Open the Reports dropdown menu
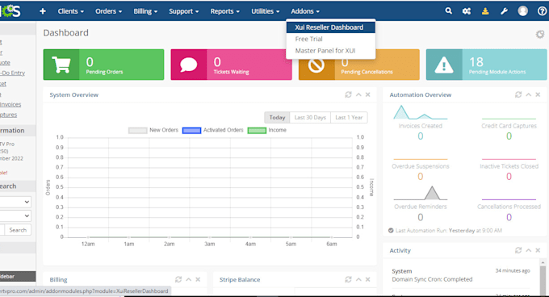Viewport: 549px width, 297px height. [x=224, y=11]
